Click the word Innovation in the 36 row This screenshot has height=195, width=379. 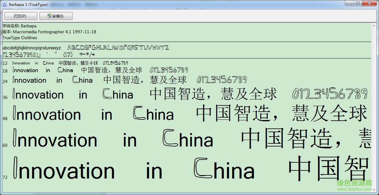(x=38, y=94)
